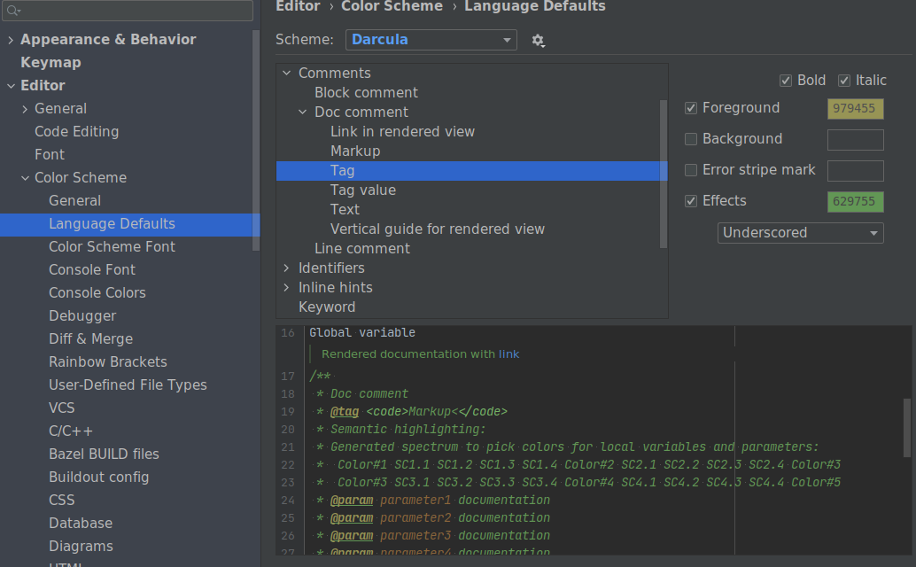Click the settings search input field

click(x=133, y=11)
